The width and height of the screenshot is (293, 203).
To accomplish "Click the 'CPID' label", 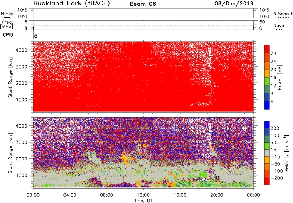I will [x=8, y=35].
